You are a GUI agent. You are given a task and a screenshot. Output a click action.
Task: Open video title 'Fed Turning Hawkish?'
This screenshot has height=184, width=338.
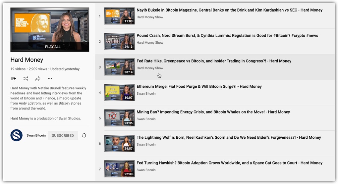(230, 163)
